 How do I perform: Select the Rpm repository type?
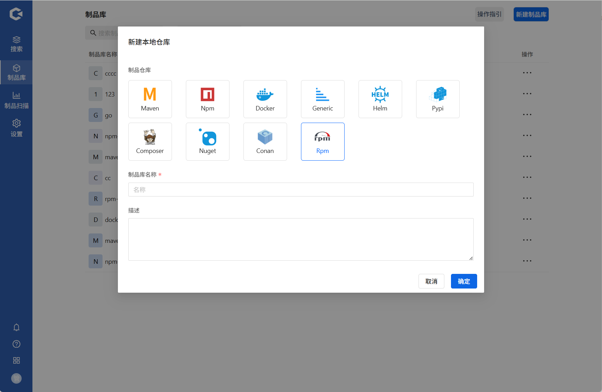coord(323,142)
